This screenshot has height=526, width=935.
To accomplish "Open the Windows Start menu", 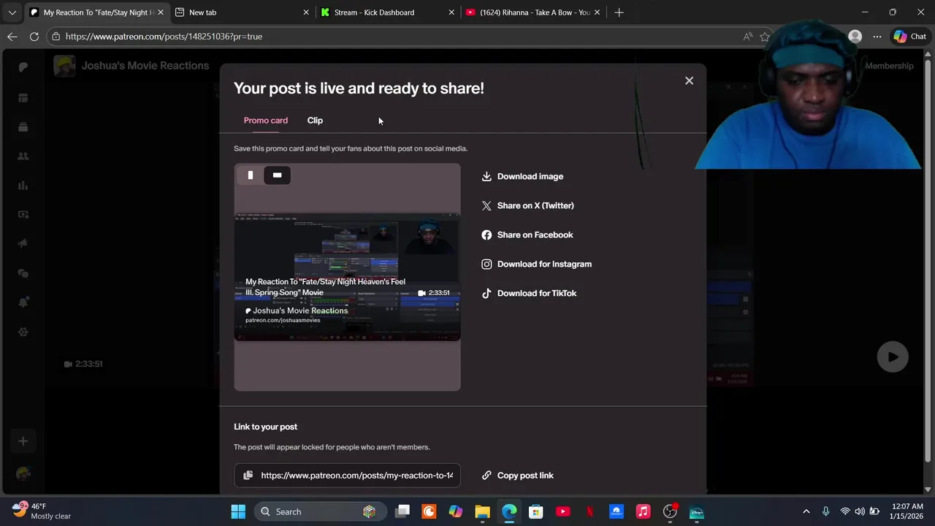I will pos(238,511).
